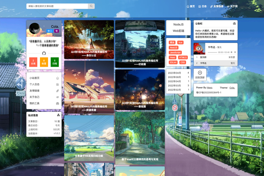Seek on the music progress bar
Viewport: 264px width, 176px height.
pos(212,53)
